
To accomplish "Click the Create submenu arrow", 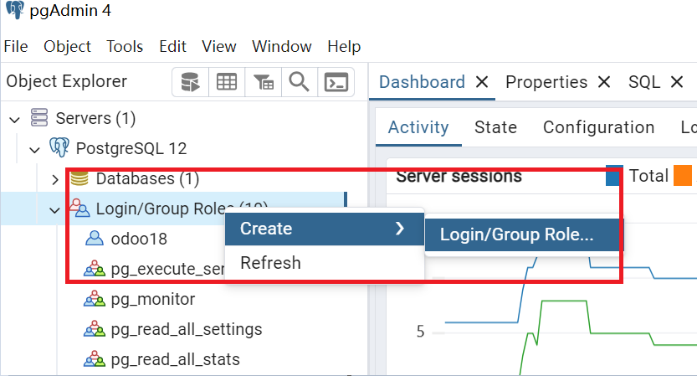I will pyautogui.click(x=400, y=229).
